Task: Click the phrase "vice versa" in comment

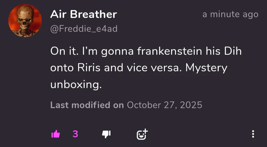Action: [156, 68]
